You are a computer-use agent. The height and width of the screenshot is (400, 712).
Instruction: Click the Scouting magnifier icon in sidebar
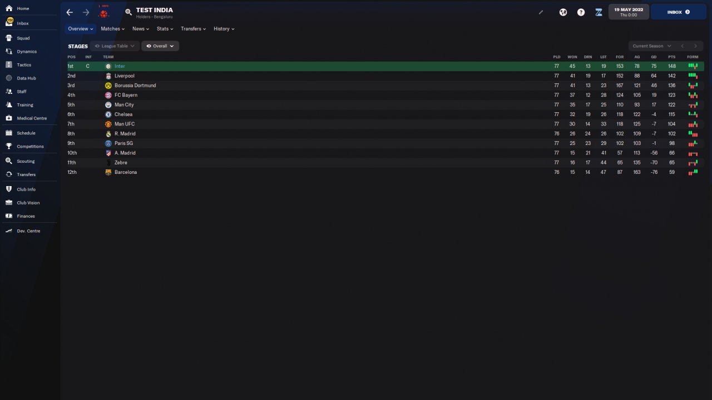(x=9, y=161)
